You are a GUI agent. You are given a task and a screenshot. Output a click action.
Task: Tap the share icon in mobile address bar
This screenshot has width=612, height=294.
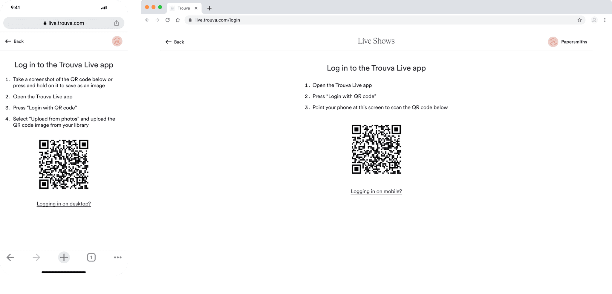117,23
